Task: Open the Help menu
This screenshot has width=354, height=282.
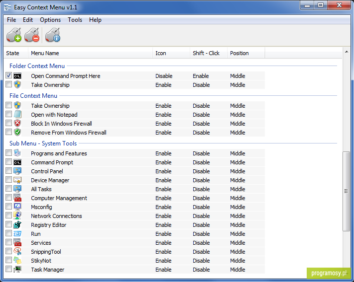Action: pos(95,20)
